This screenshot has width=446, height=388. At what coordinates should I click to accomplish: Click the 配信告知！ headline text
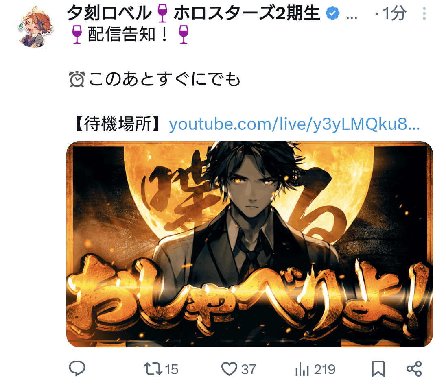[x=128, y=35]
